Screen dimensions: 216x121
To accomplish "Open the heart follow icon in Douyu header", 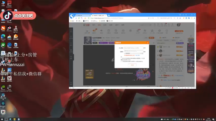I will tap(158, 25).
